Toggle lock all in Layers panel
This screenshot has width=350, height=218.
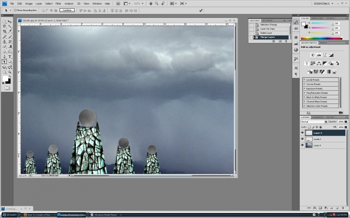tap(320, 127)
